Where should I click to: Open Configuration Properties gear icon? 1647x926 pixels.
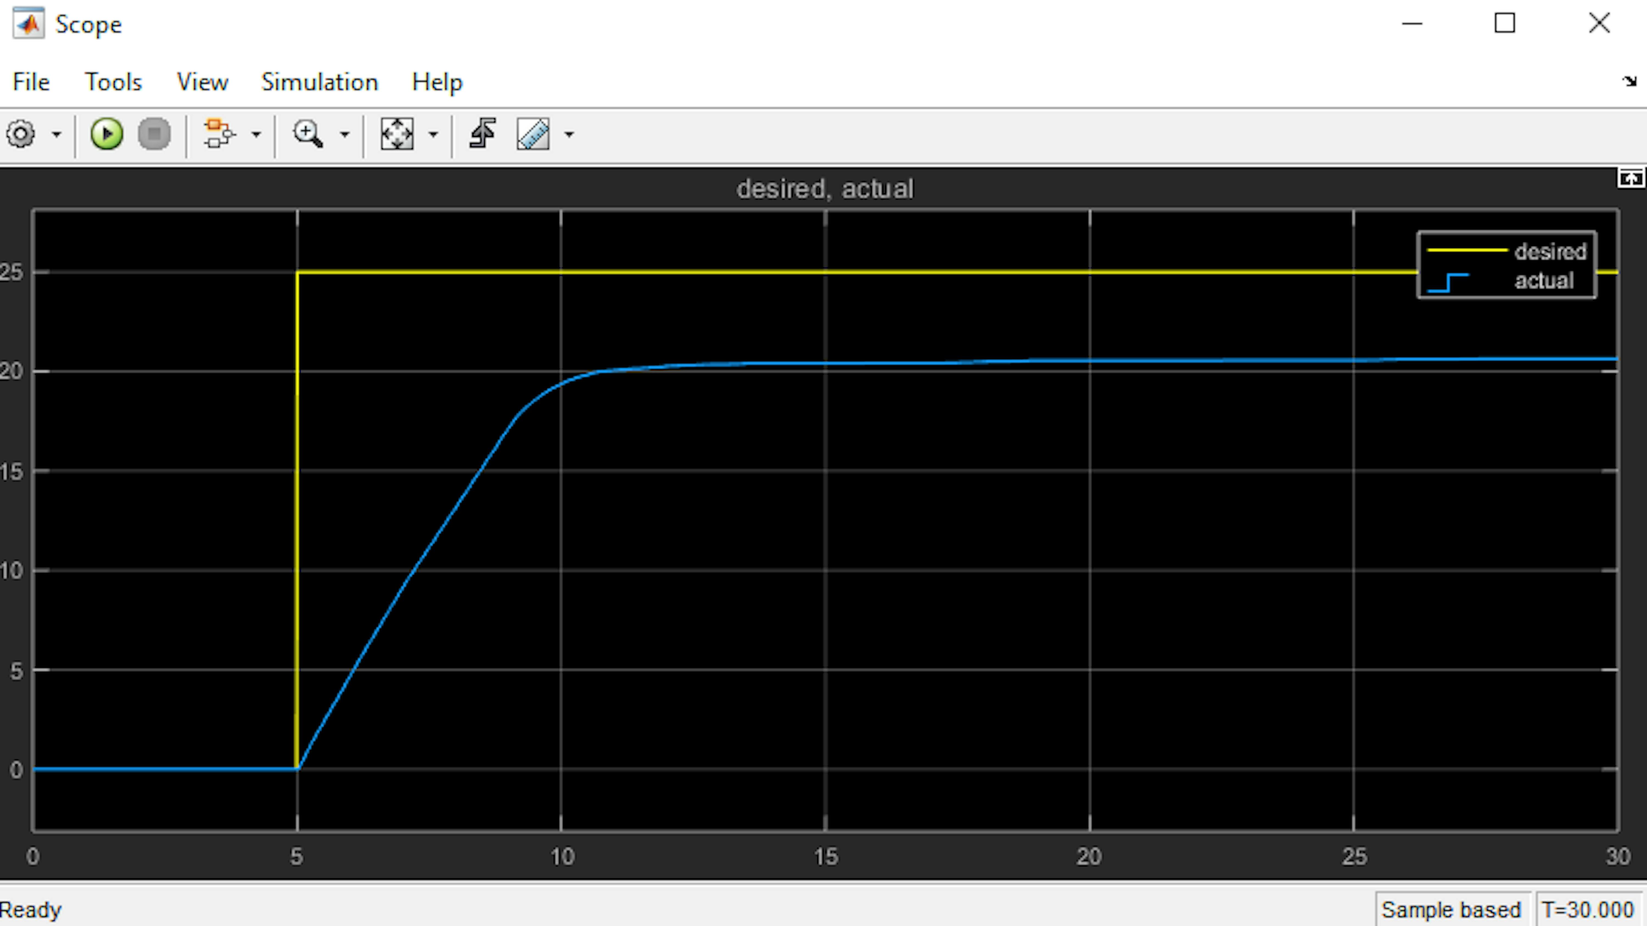[x=21, y=134]
